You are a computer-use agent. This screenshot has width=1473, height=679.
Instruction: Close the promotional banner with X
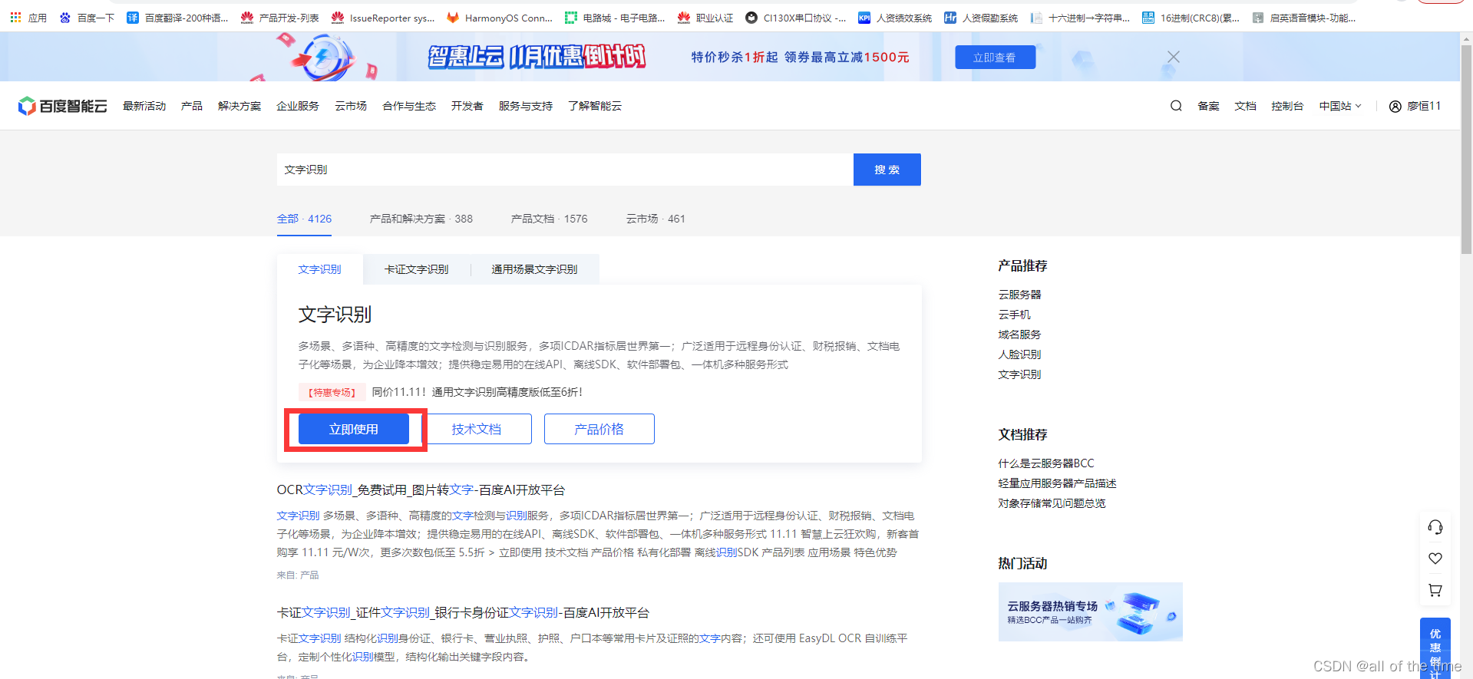pos(1173,57)
